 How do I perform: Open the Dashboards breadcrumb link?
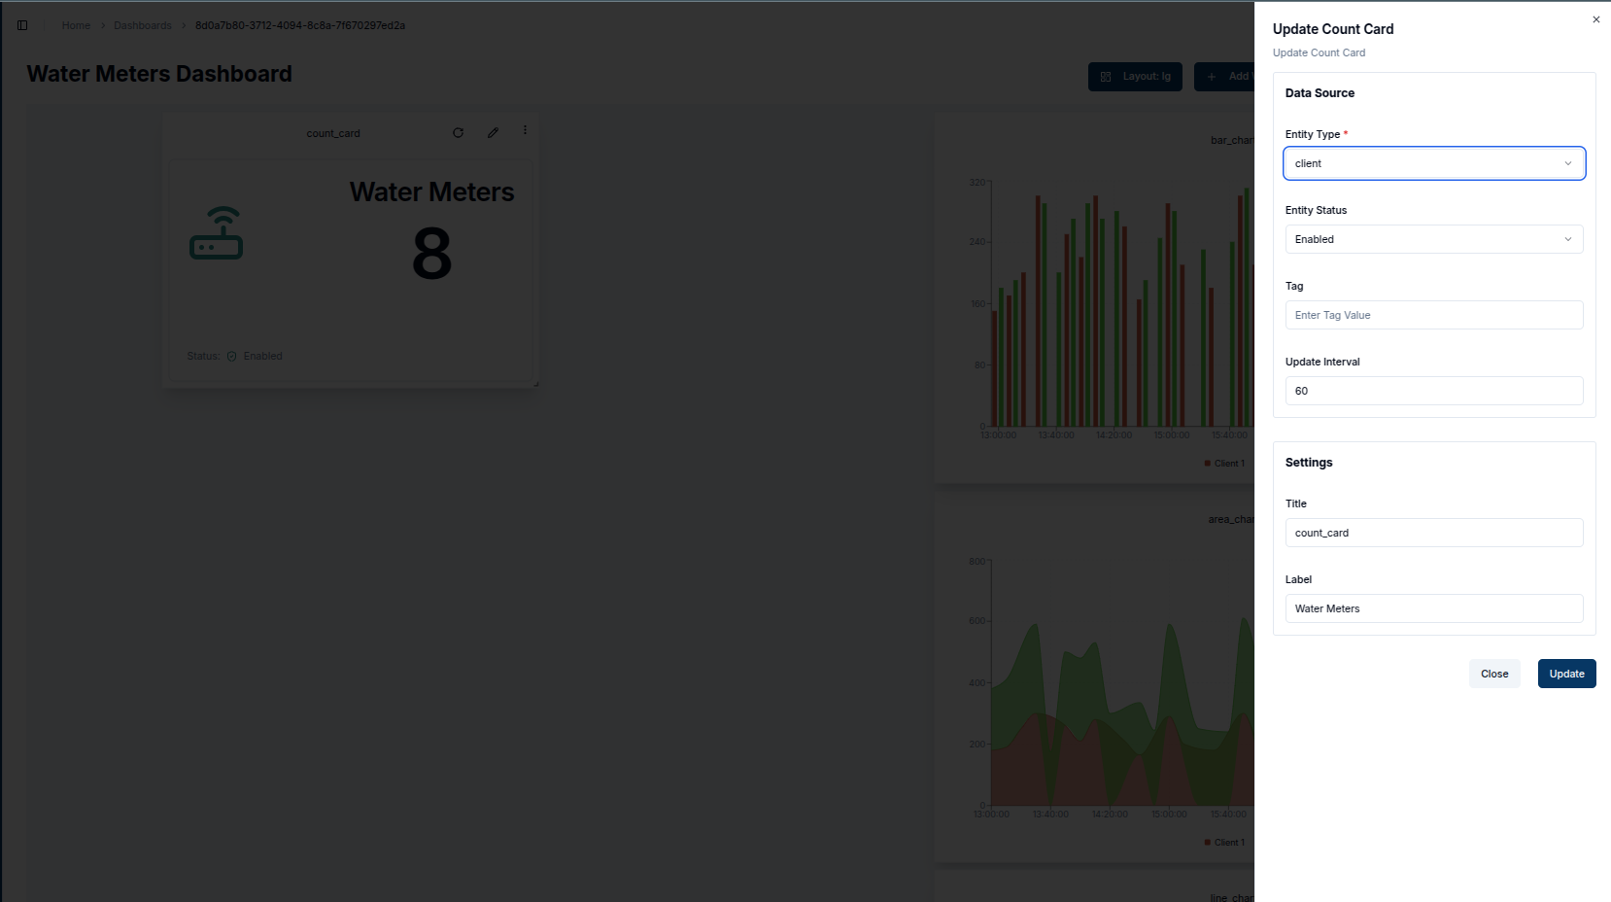[x=142, y=25]
